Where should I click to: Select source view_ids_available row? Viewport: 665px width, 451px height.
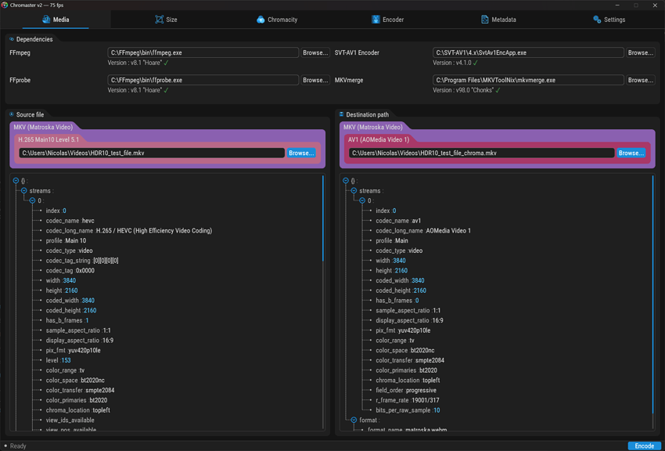tap(70, 420)
